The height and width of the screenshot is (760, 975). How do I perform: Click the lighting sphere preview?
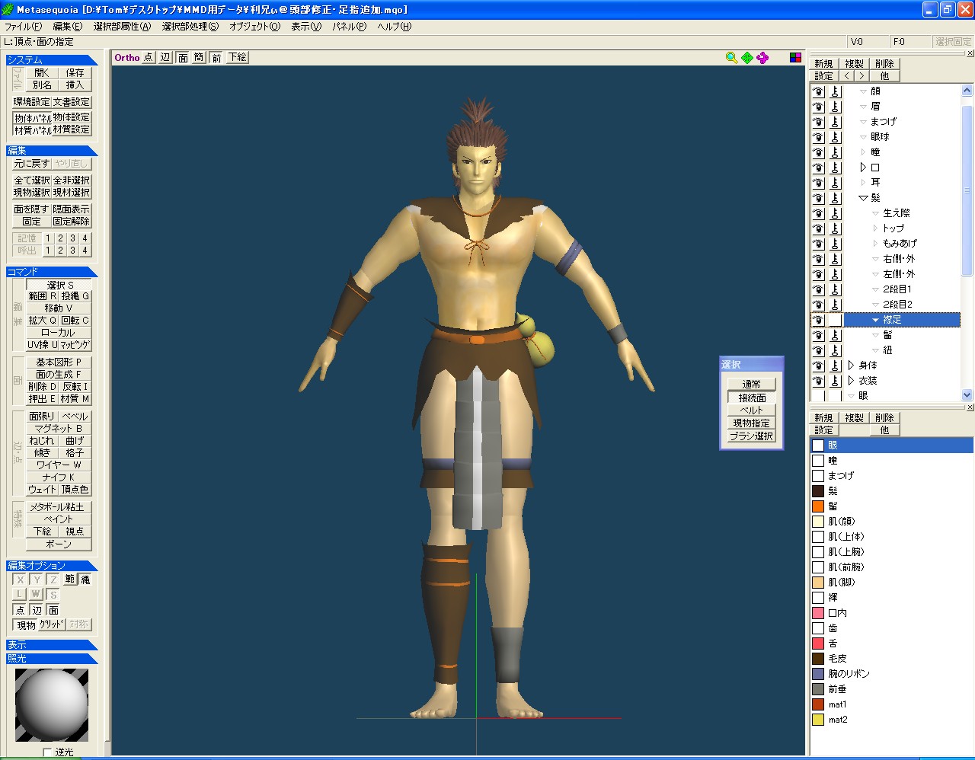(x=52, y=705)
